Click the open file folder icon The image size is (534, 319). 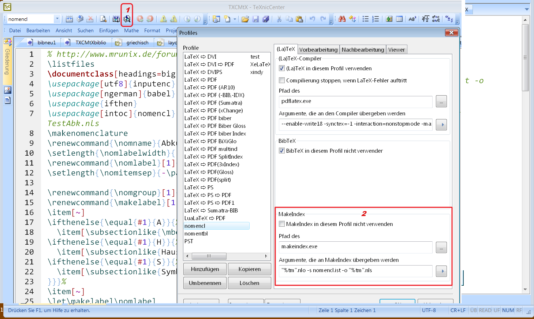coord(245,19)
